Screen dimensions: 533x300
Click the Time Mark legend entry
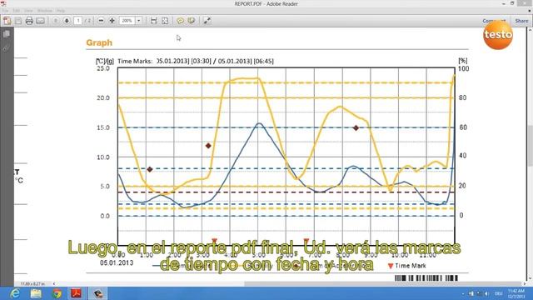[x=407, y=266]
